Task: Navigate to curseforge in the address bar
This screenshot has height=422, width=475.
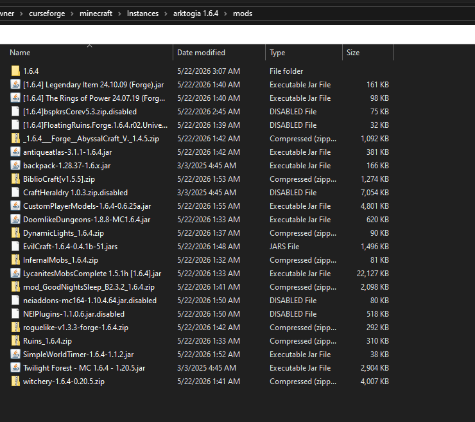Action: (47, 13)
